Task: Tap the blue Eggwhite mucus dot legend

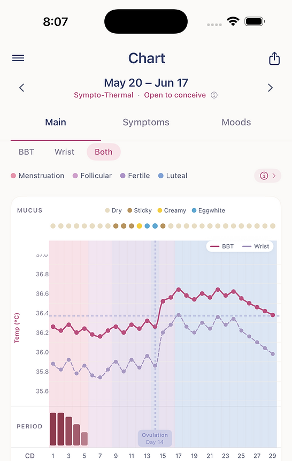Action: (x=194, y=210)
